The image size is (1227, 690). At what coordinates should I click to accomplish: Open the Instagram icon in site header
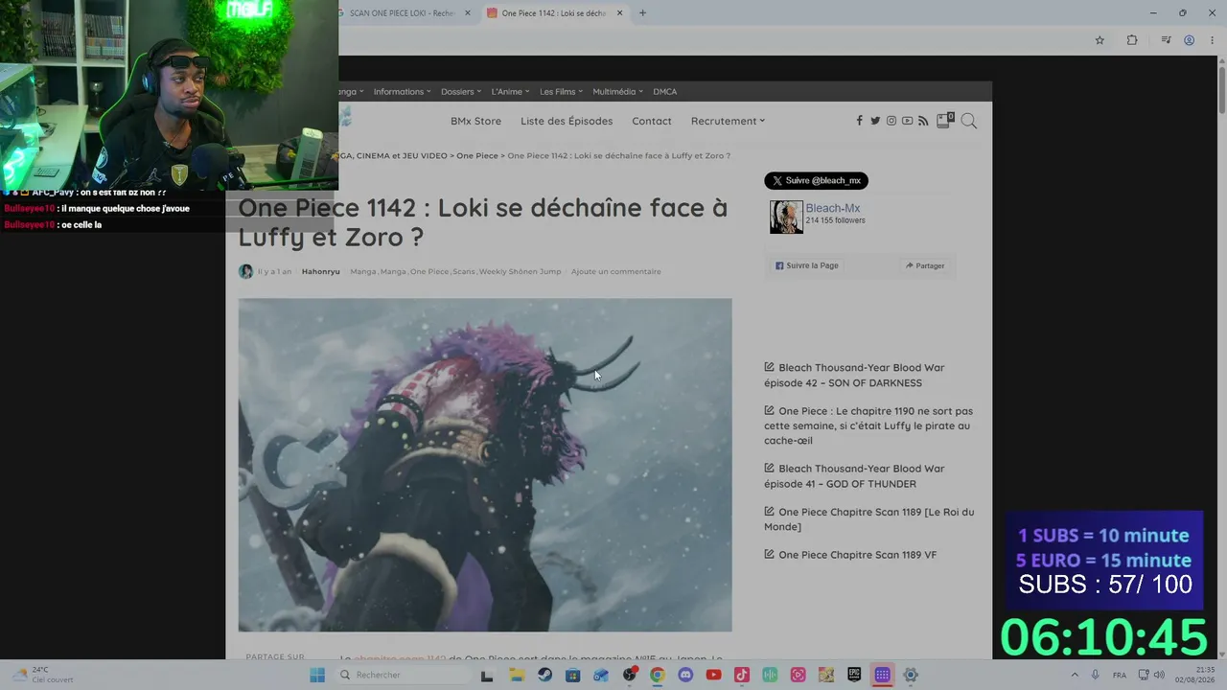[891, 121]
